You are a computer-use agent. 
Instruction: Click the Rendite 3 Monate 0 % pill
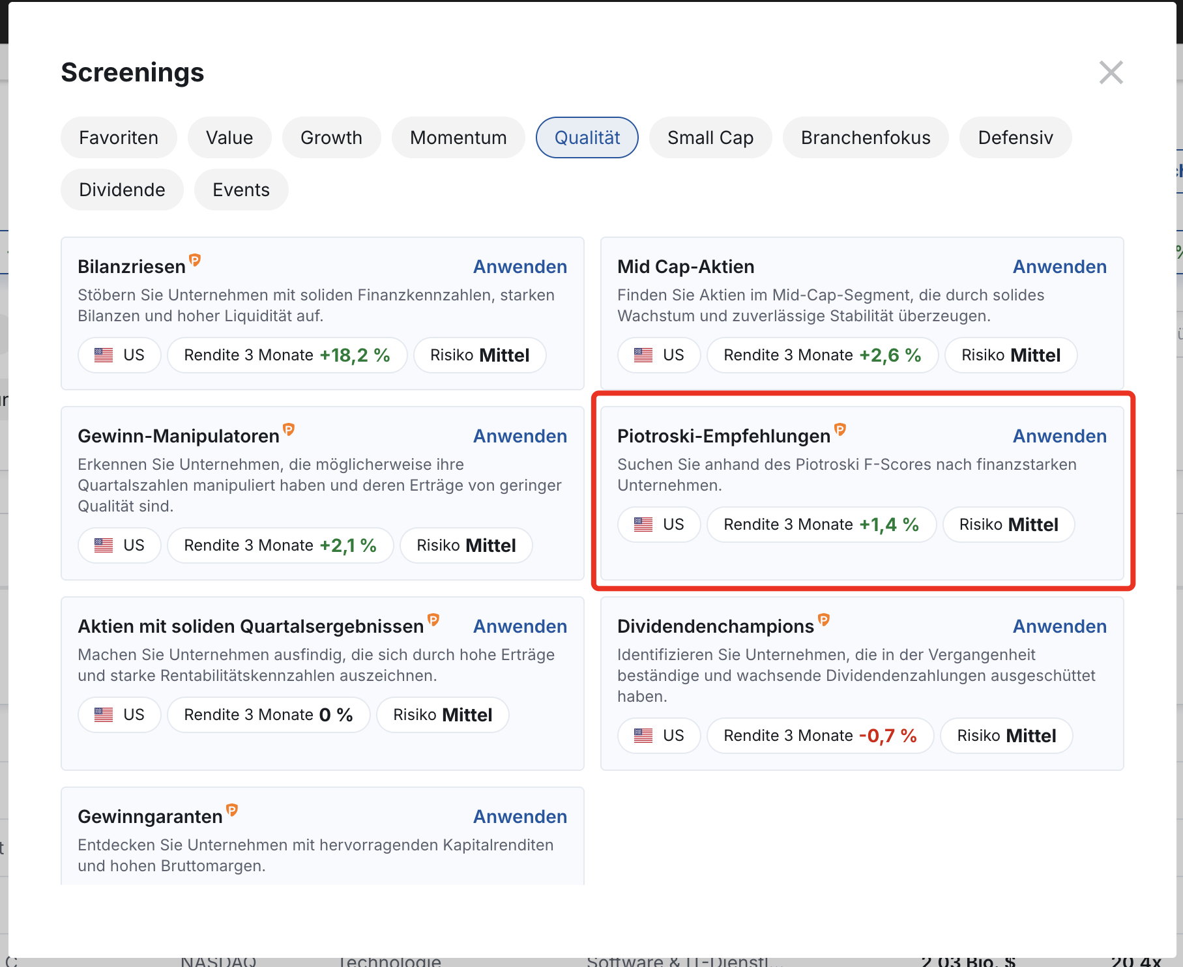tap(269, 715)
